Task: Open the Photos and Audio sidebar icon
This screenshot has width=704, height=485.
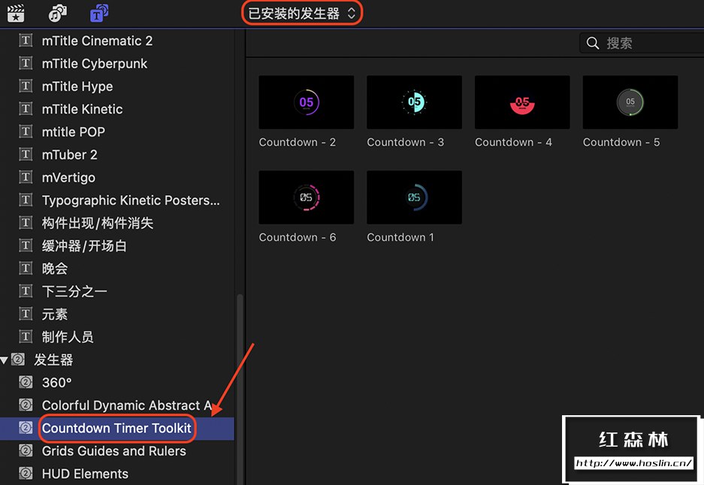Action: pos(57,13)
